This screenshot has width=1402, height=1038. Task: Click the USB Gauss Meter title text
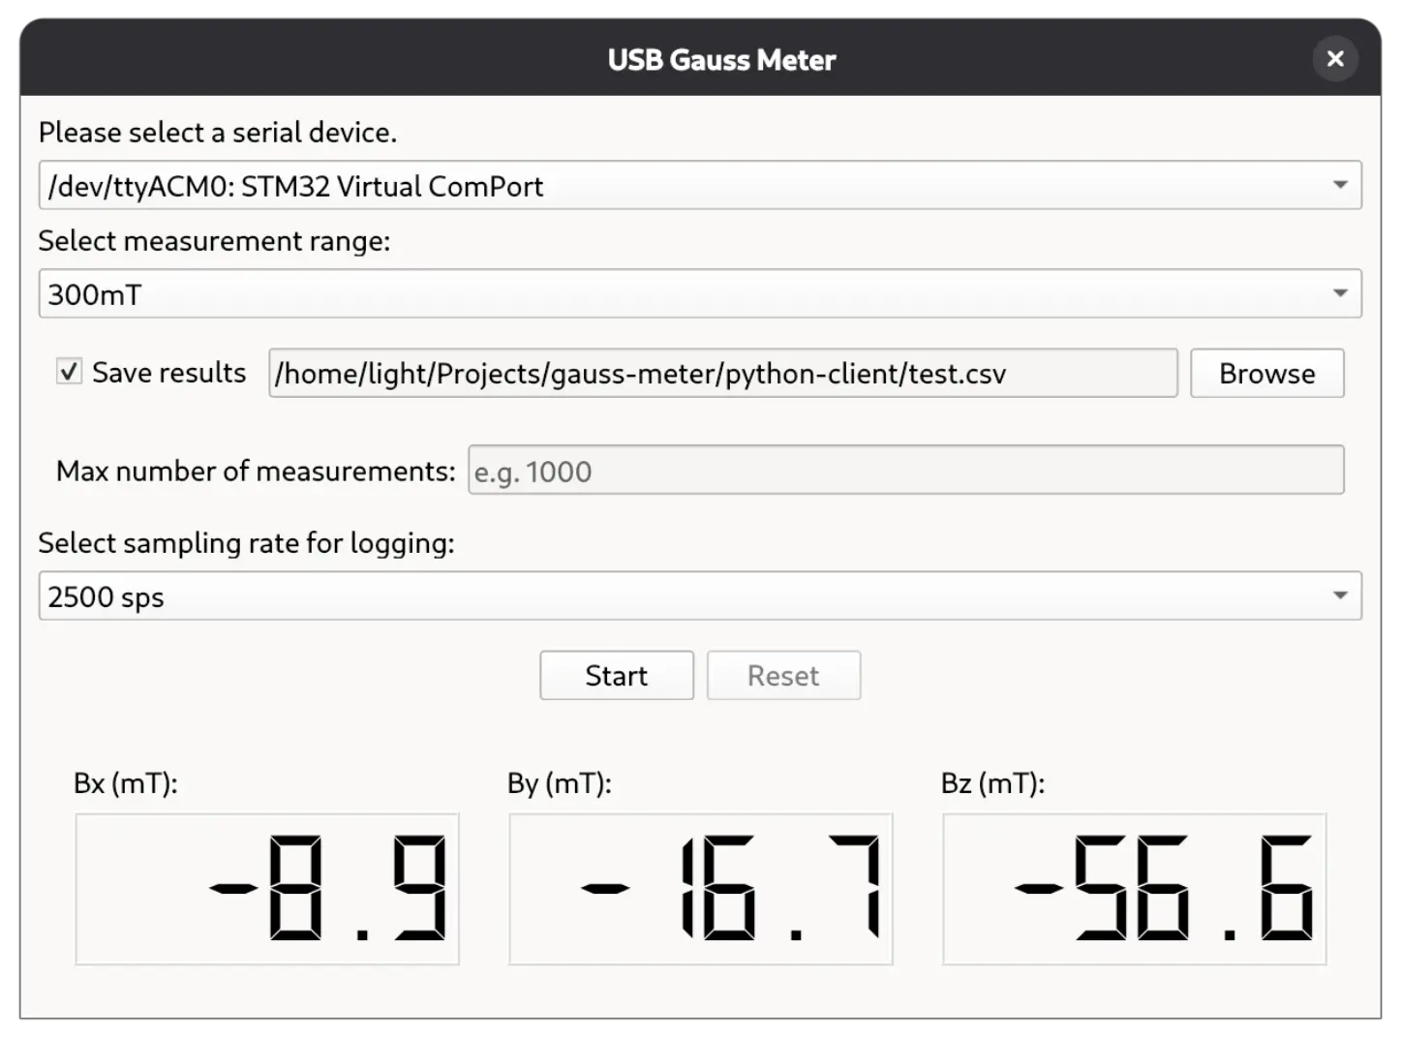(721, 60)
